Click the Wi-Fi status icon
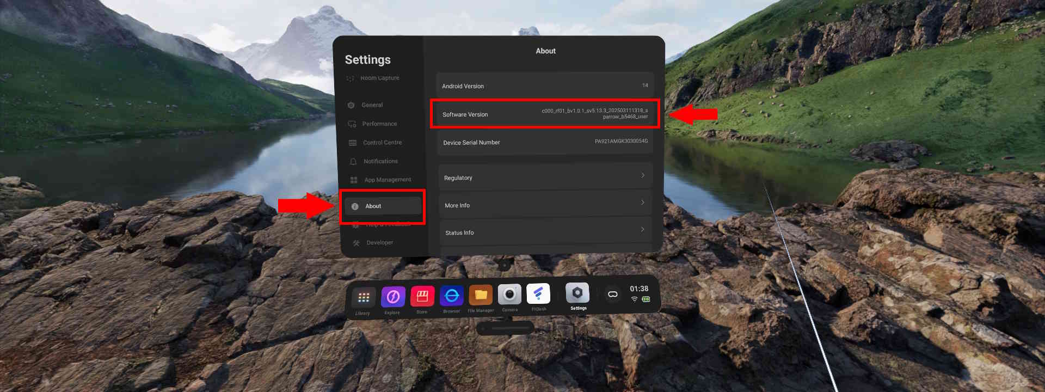The height and width of the screenshot is (392, 1045). (x=635, y=299)
